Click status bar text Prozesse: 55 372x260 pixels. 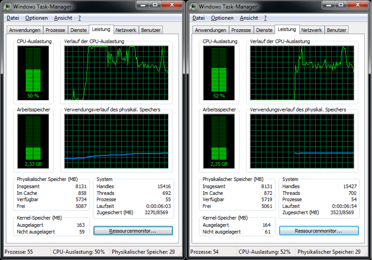point(19,252)
